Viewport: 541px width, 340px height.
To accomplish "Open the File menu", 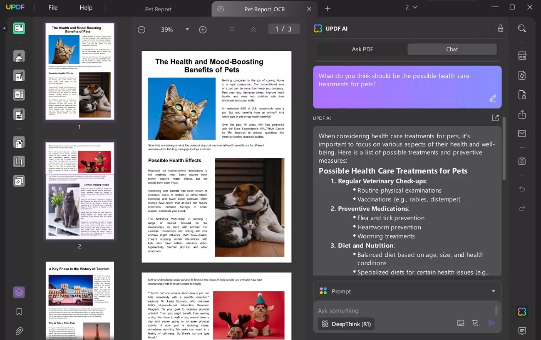I will (x=53, y=7).
